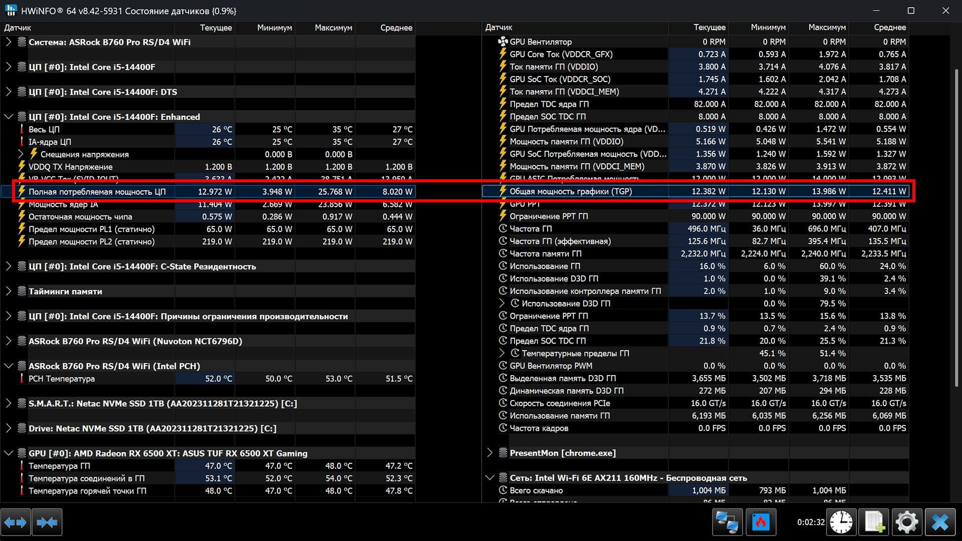The height and width of the screenshot is (541, 962).
Task: Click the lightning icon beside Предел мощности PL2
Action: (22, 241)
